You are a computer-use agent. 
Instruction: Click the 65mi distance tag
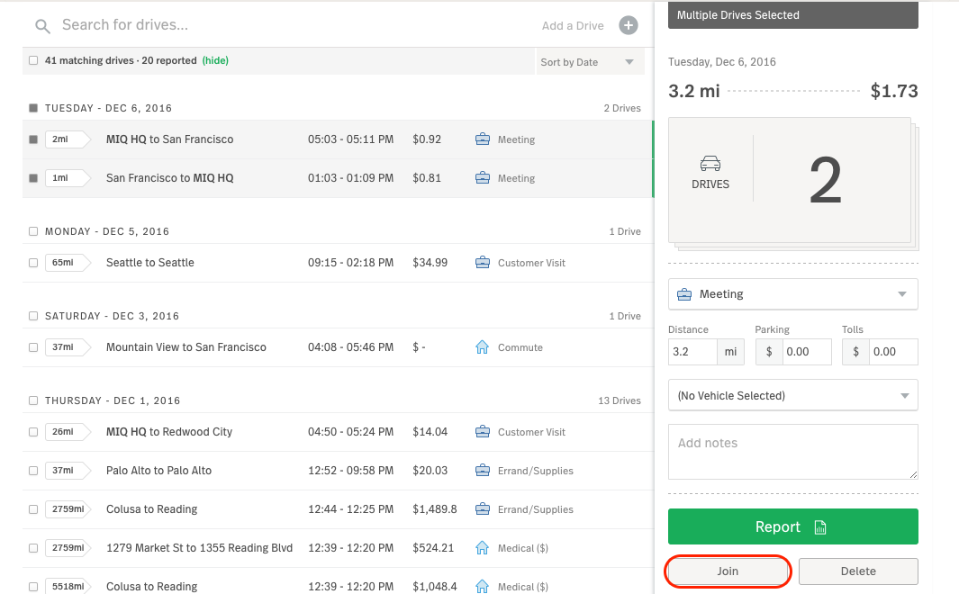[68, 263]
